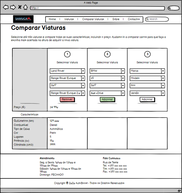Go to the Contactos menu item
This screenshot has height=193, width=182.
click(134, 19)
